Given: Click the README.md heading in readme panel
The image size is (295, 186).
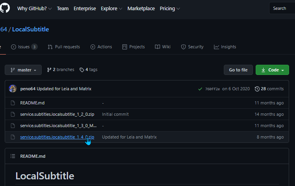Looking at the screenshot, I should click(x=33, y=156).
